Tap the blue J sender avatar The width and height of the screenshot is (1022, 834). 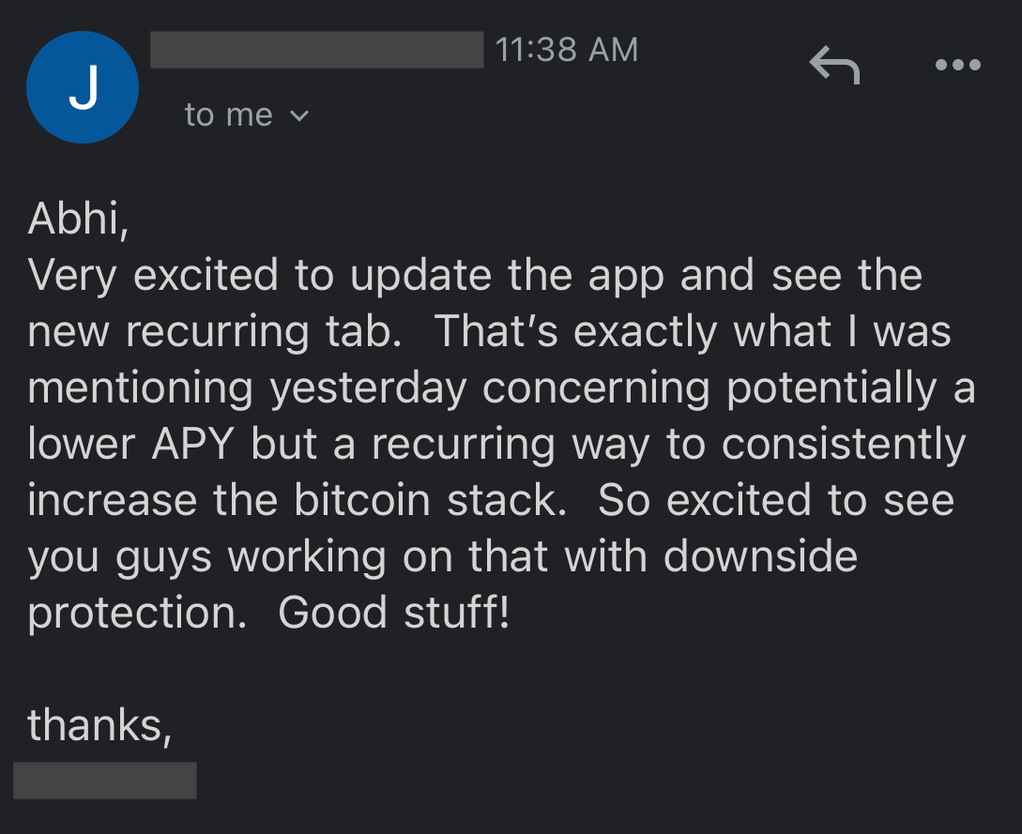pos(83,87)
